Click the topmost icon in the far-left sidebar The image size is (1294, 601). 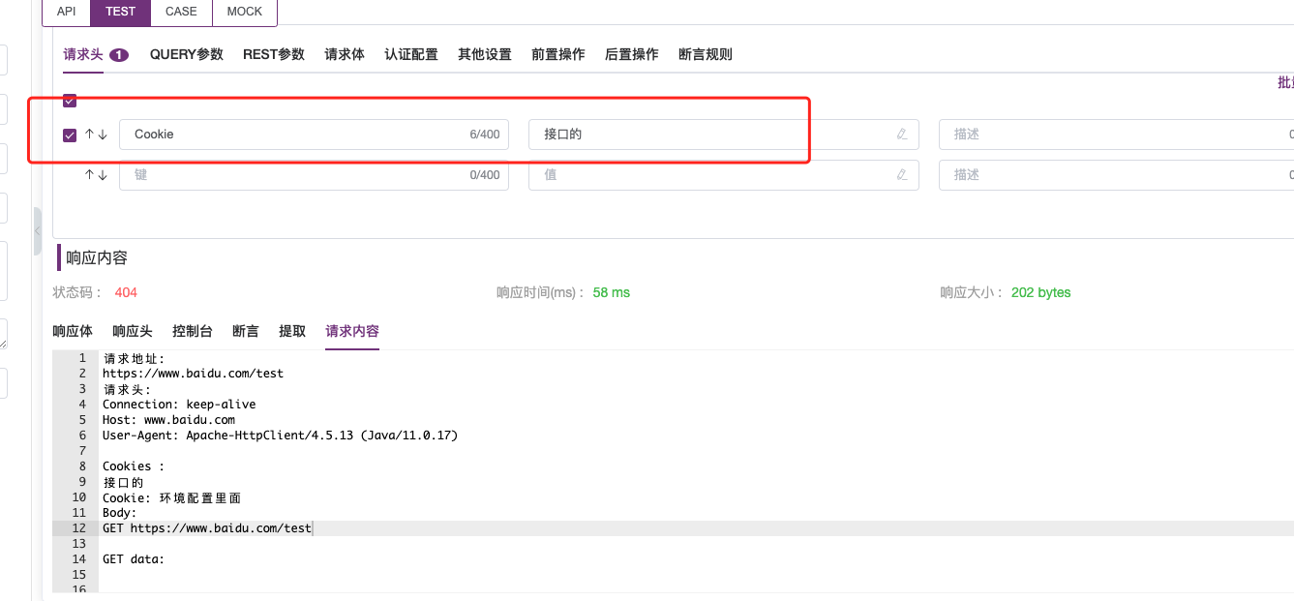click(4, 60)
